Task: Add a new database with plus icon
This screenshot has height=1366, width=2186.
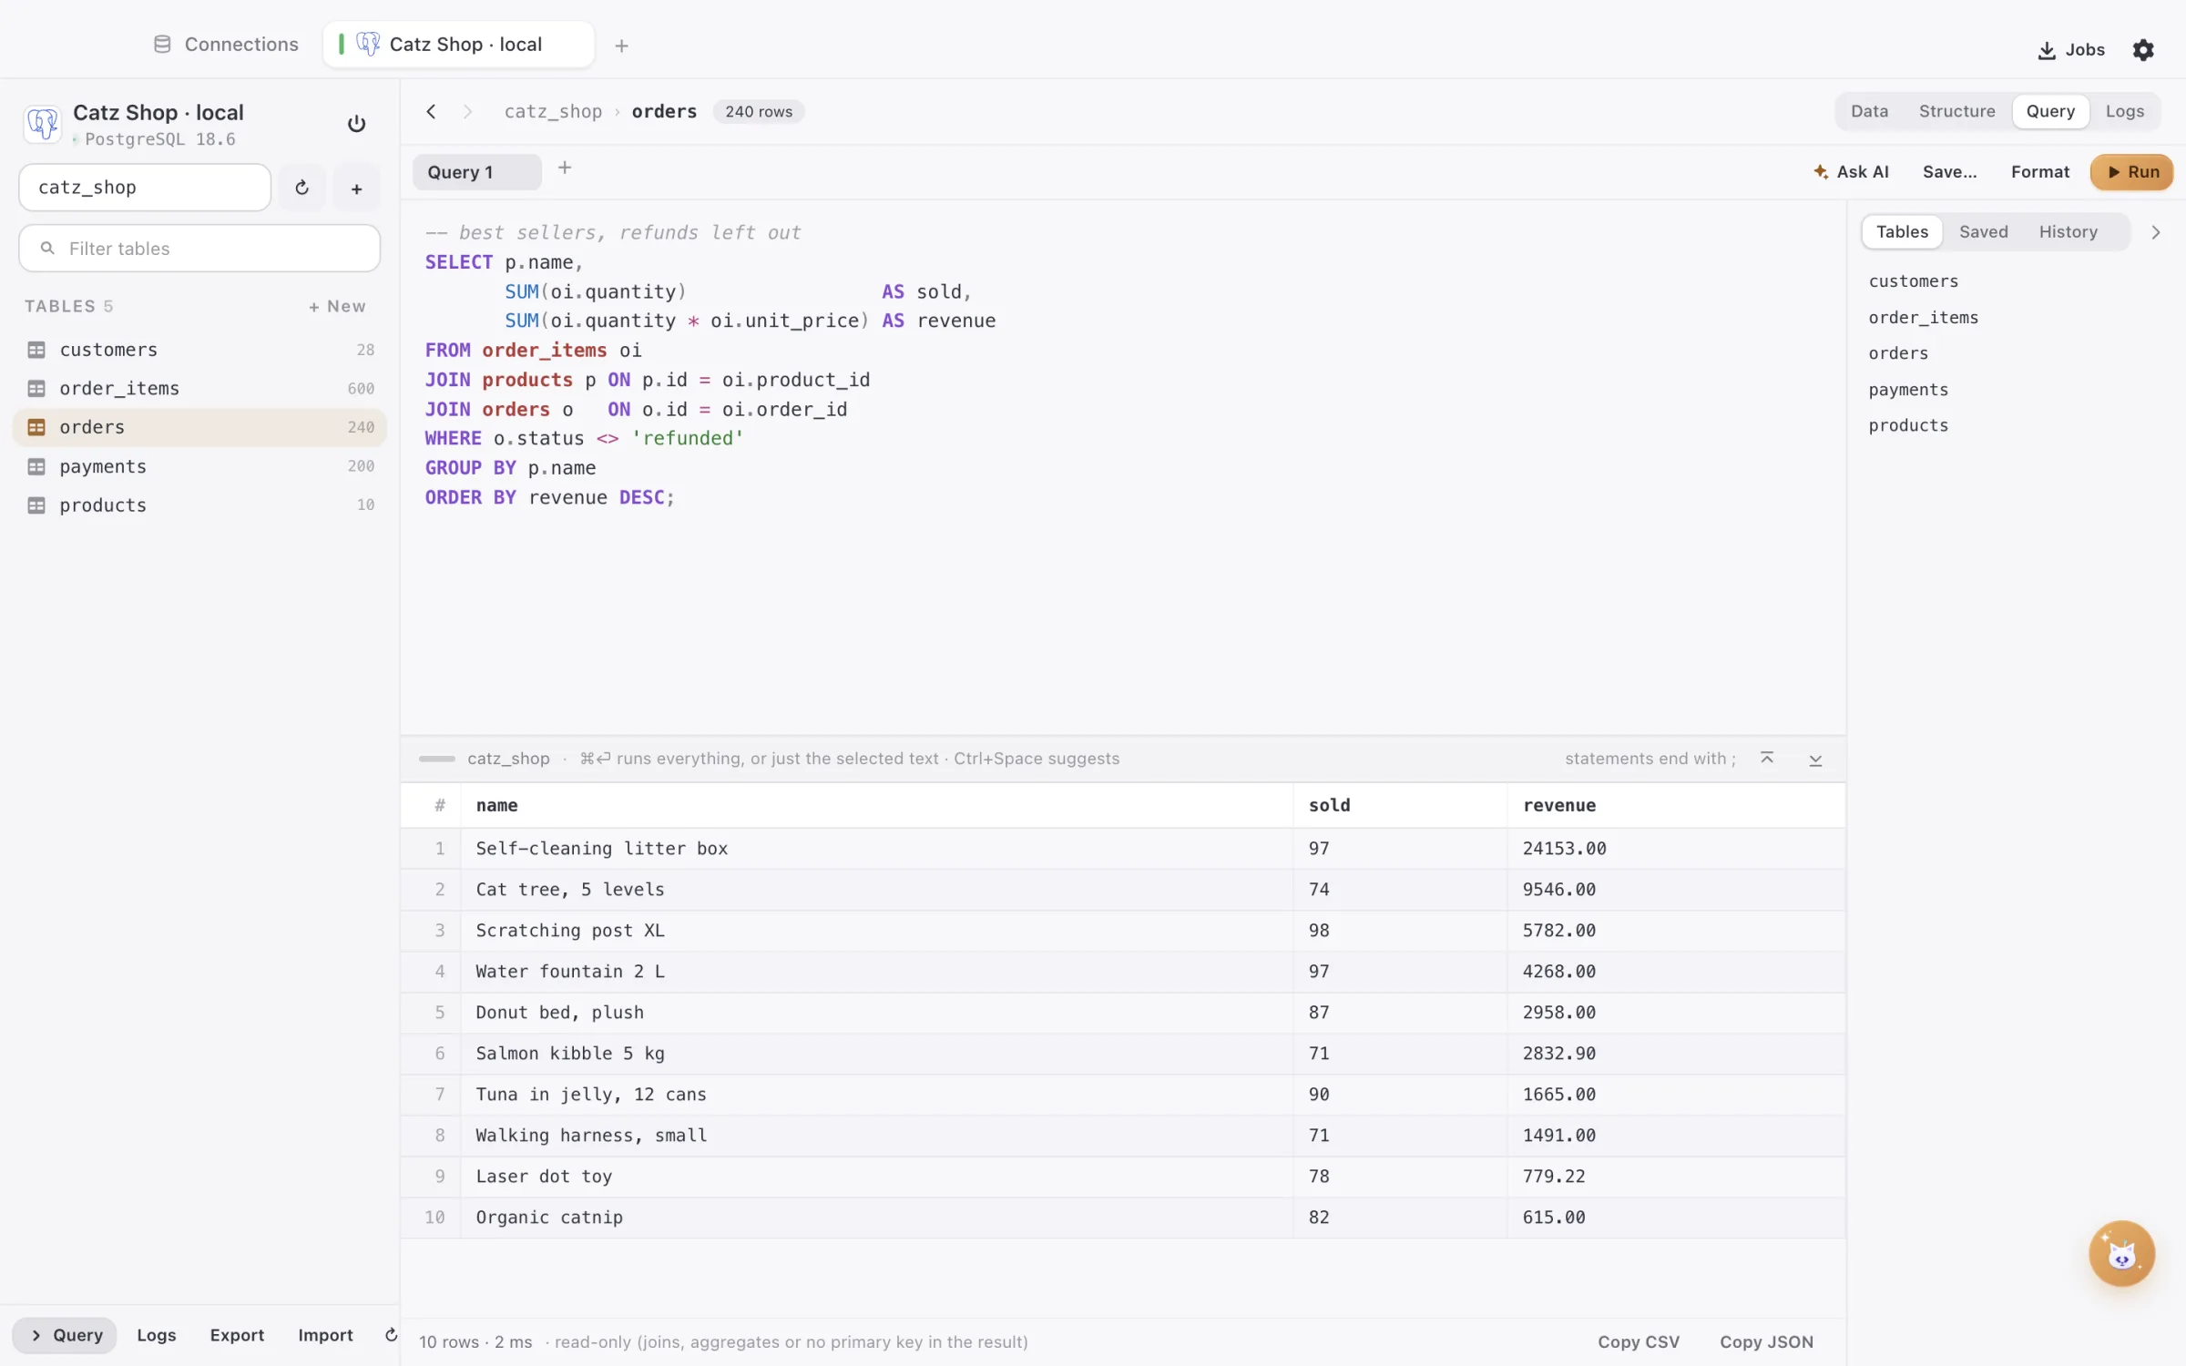Action: (x=357, y=189)
